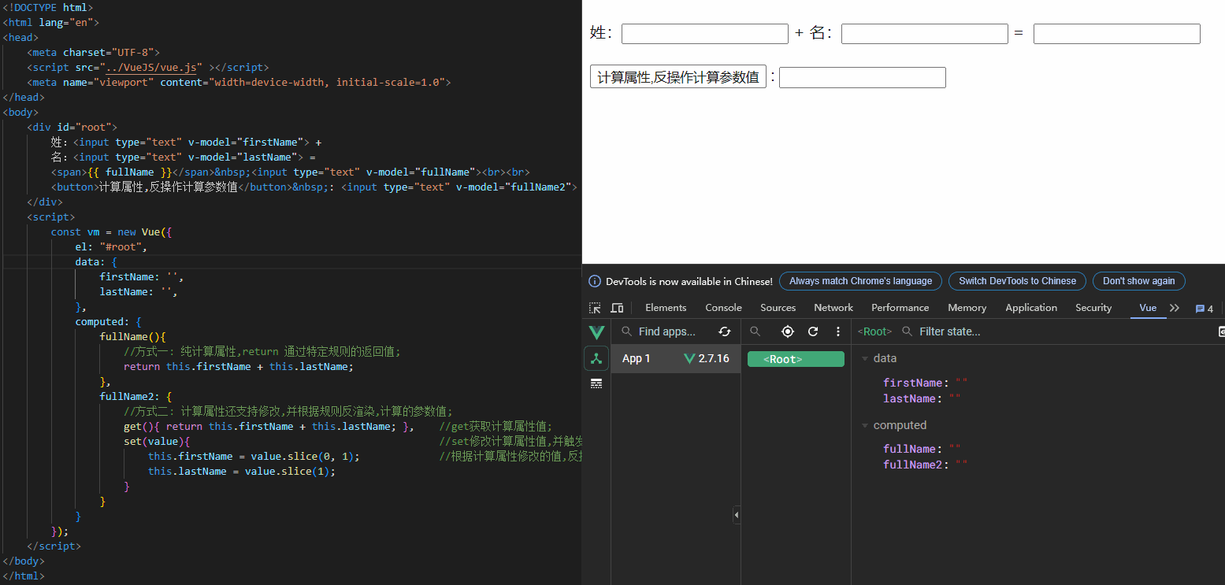
Task: Click the closing </html> tag line
Action: tap(24, 576)
